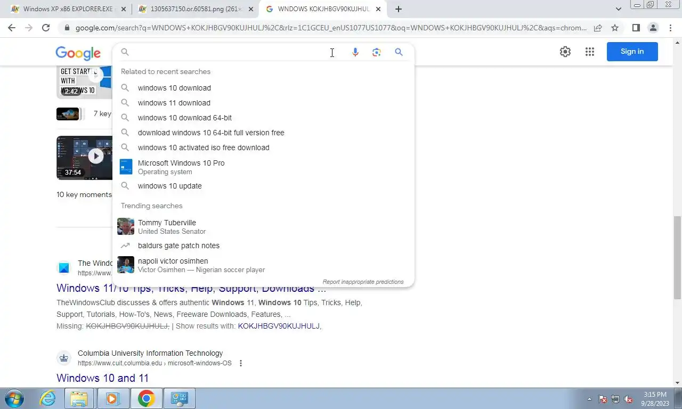This screenshot has height=409, width=682.
Task: Open Google quick settings gear
Action: point(565,52)
